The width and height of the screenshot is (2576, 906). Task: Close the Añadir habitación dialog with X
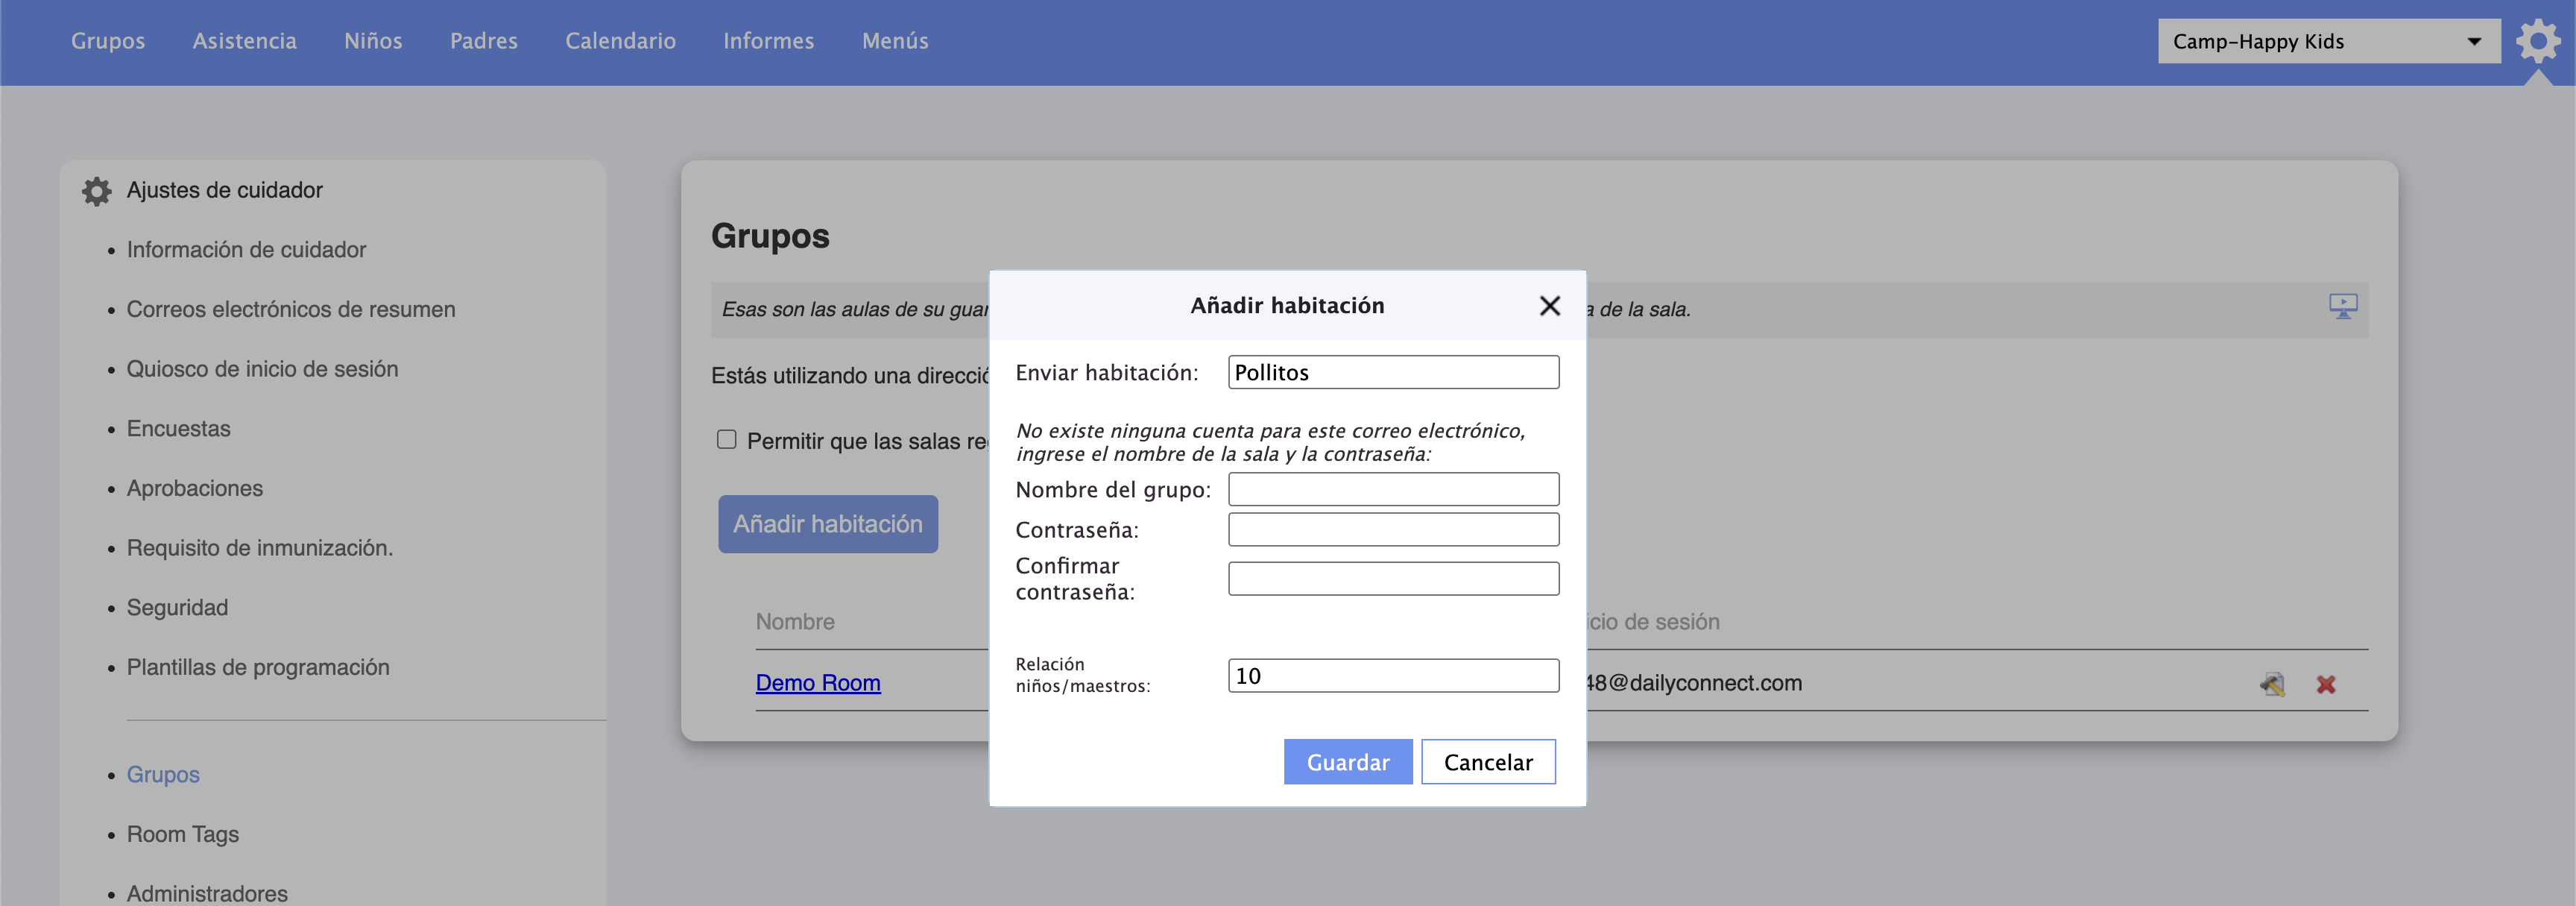pos(1549,306)
